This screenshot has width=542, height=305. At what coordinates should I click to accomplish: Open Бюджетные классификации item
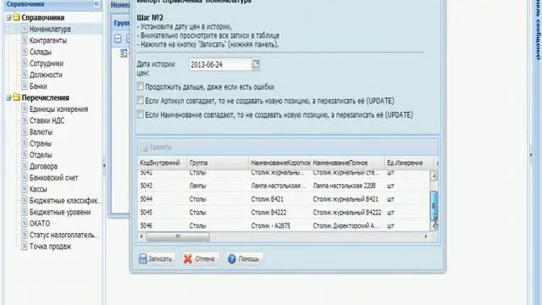(x=65, y=200)
